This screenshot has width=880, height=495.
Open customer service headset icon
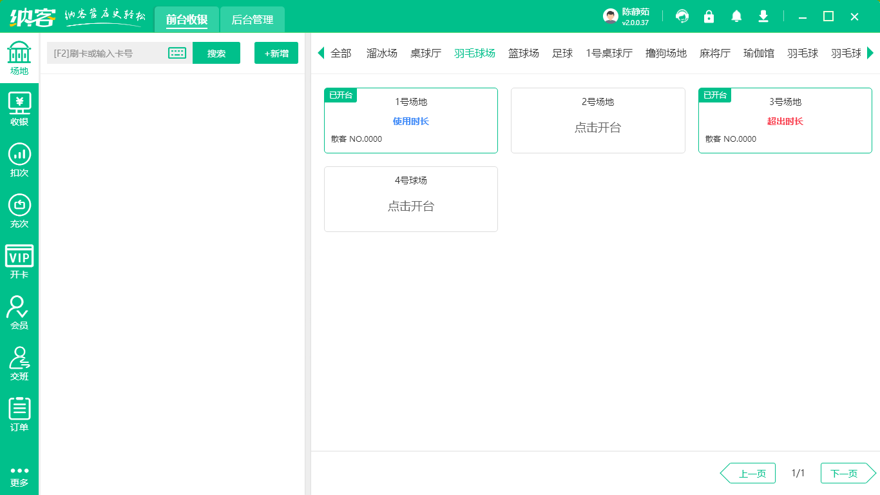coord(682,16)
